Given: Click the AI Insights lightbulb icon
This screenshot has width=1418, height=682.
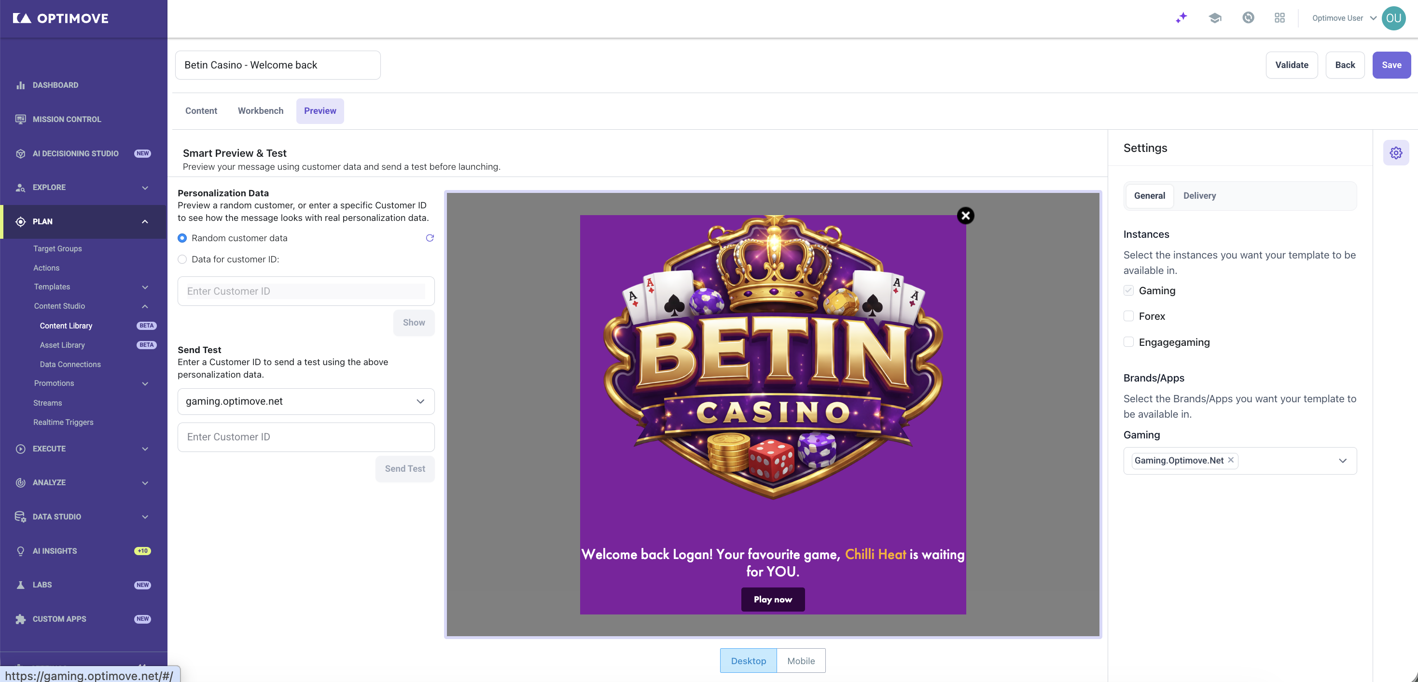Looking at the screenshot, I should click(20, 551).
